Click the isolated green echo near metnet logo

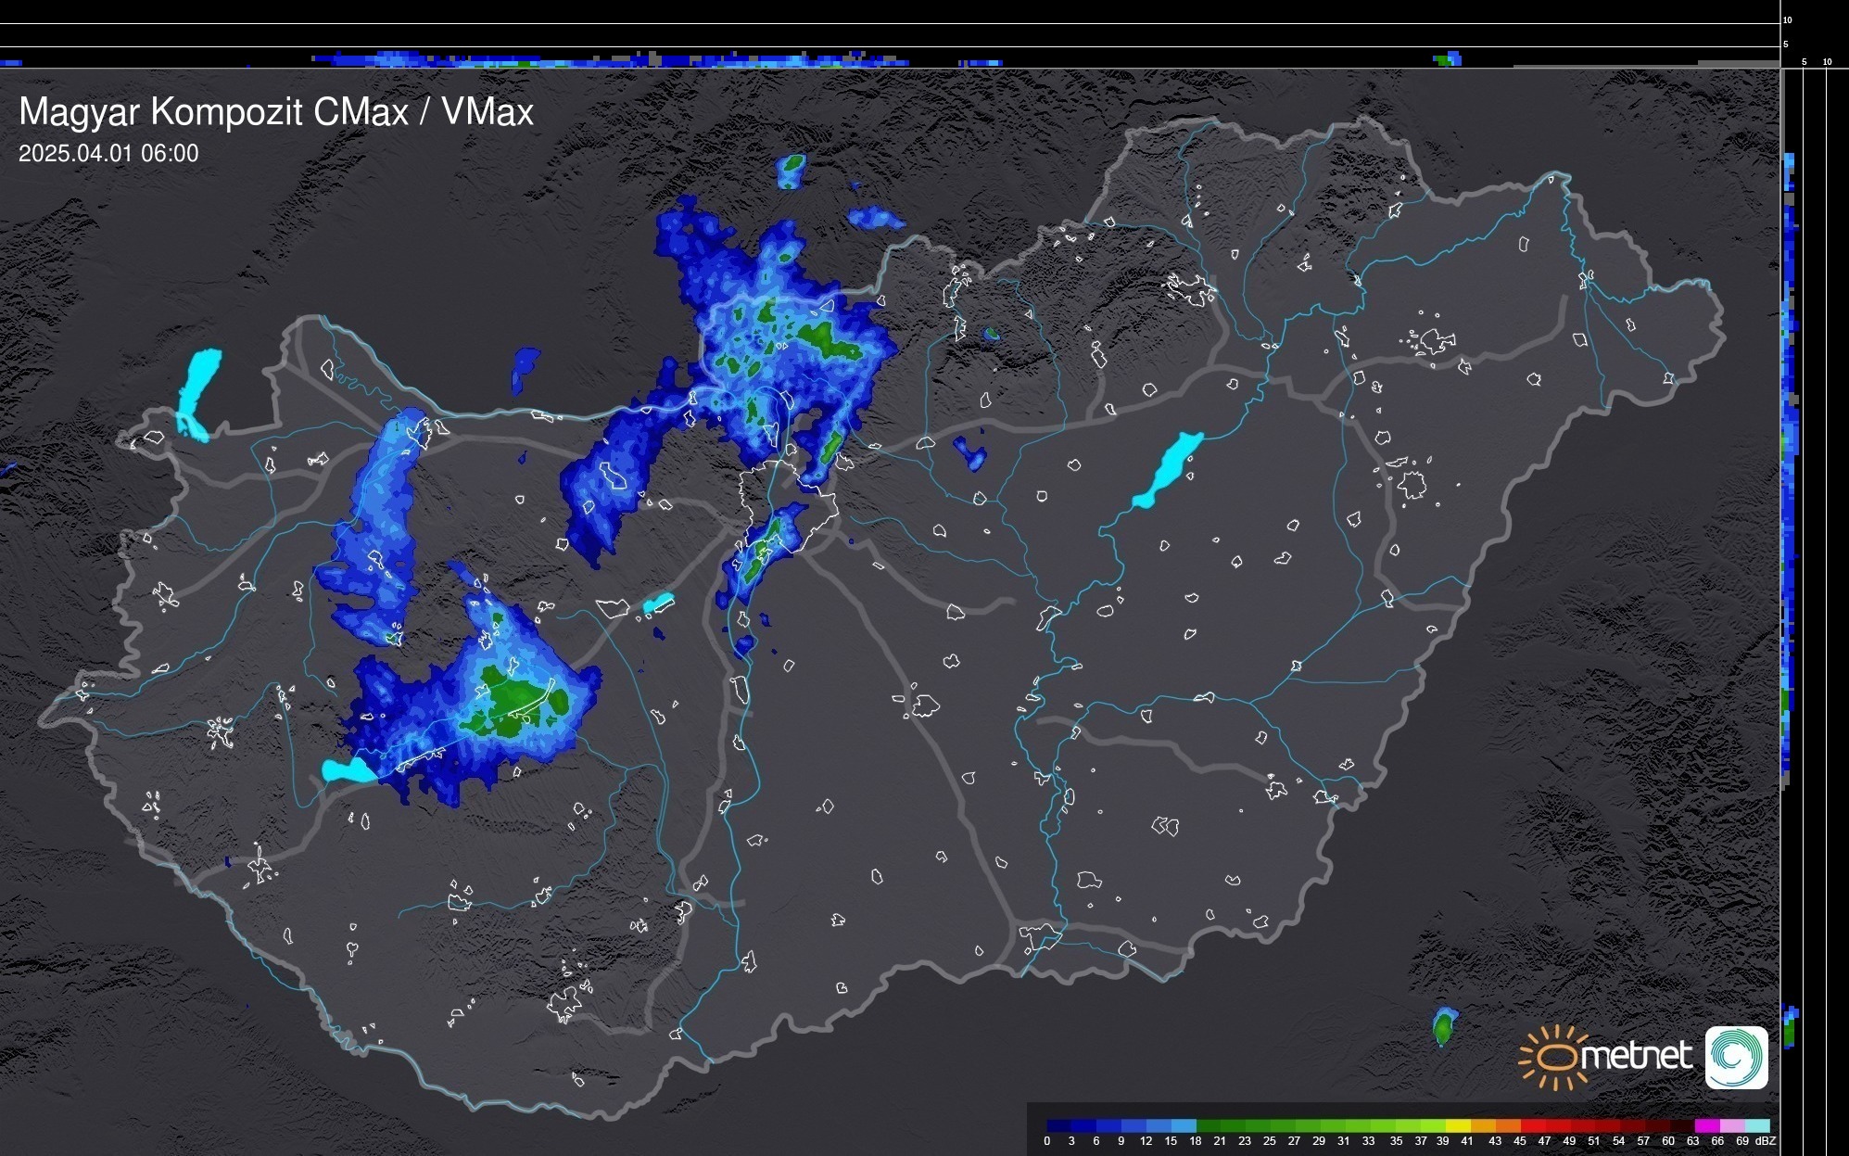pos(1443,1027)
